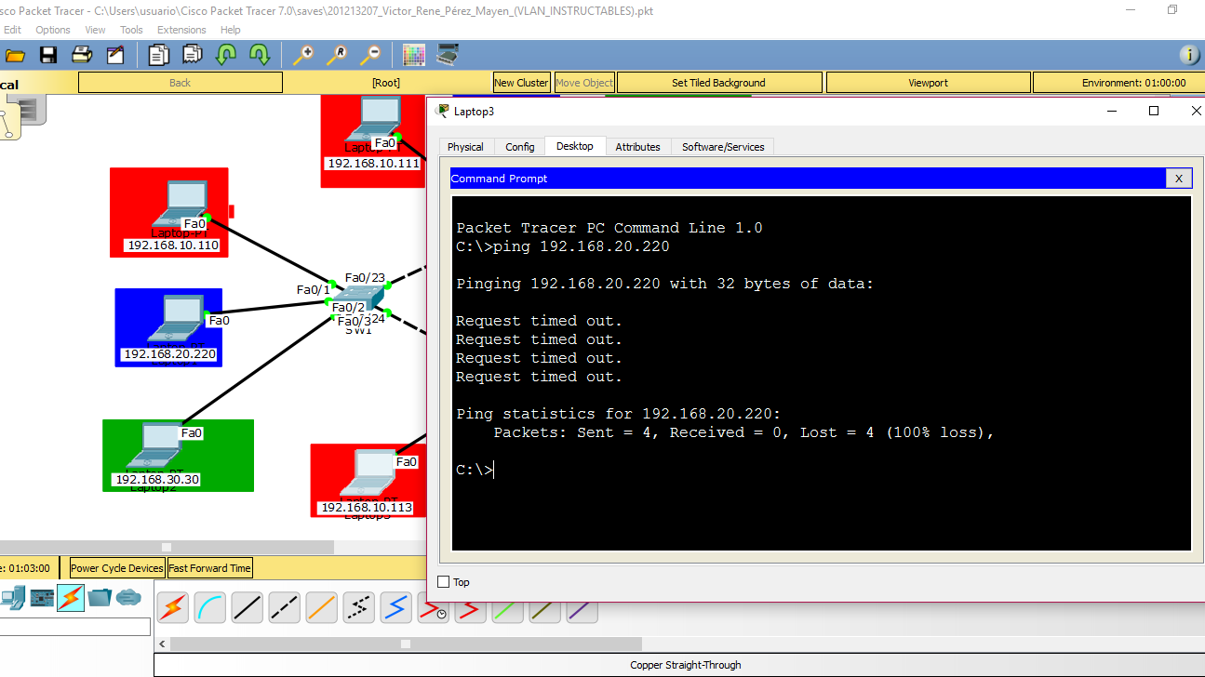This screenshot has width=1205, height=677.
Task: Click the Move Object button
Action: tap(584, 83)
